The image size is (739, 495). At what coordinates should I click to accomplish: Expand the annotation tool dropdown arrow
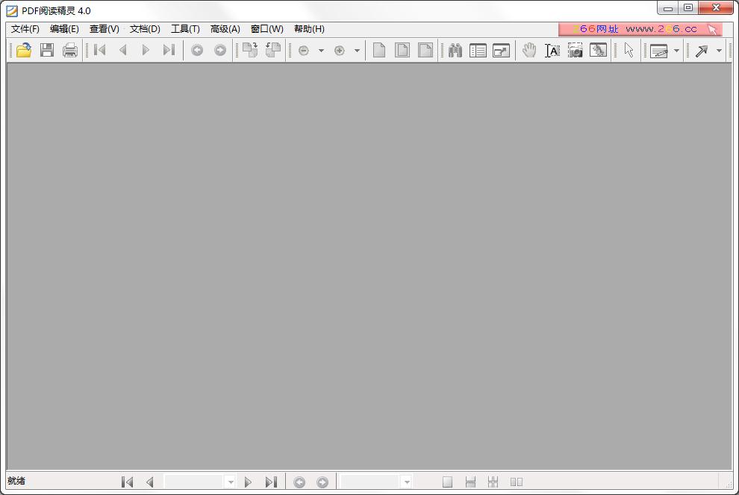pos(676,50)
